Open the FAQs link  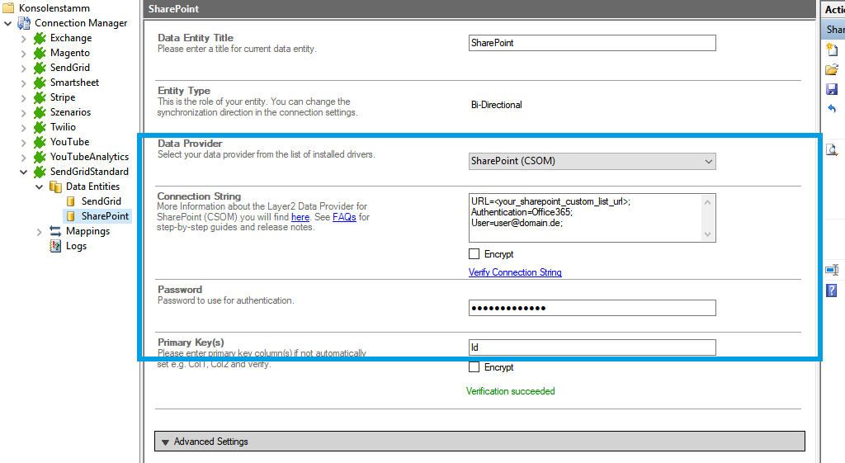(x=344, y=217)
